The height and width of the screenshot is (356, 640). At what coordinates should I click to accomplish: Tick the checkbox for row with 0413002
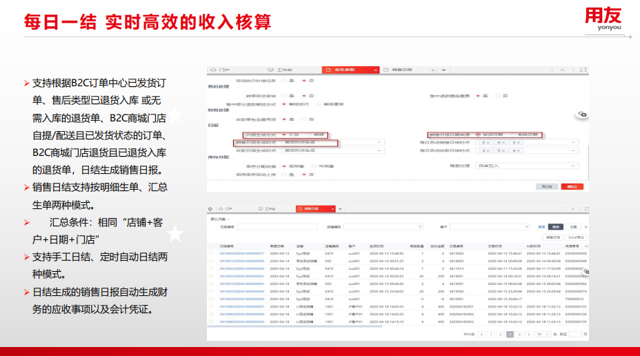tap(211, 253)
